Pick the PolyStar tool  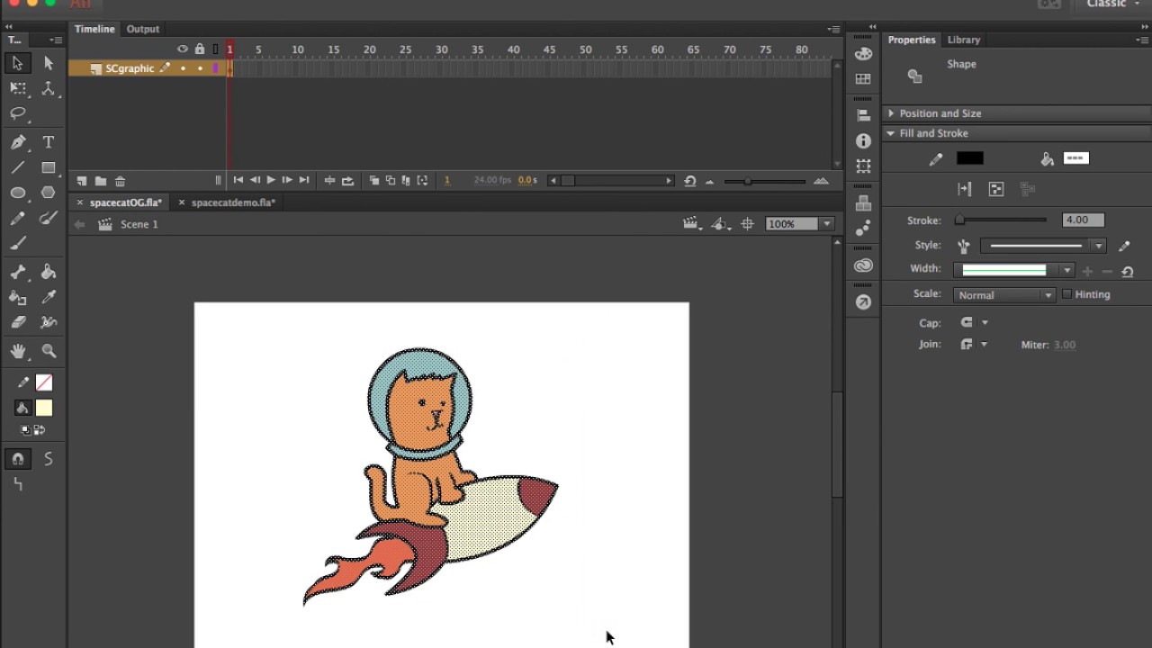click(x=49, y=193)
